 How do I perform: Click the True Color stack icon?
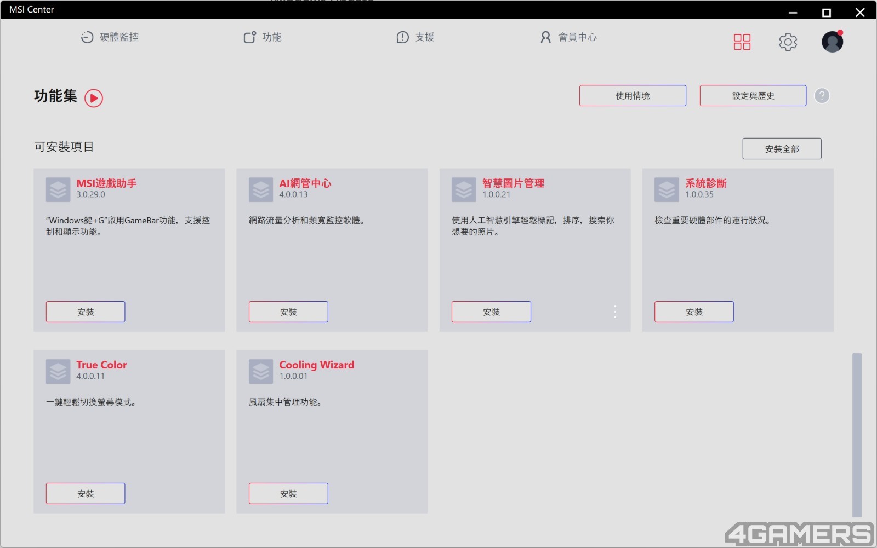(x=58, y=371)
